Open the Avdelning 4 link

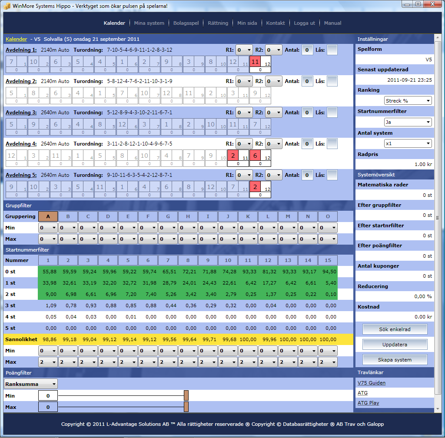[21, 144]
